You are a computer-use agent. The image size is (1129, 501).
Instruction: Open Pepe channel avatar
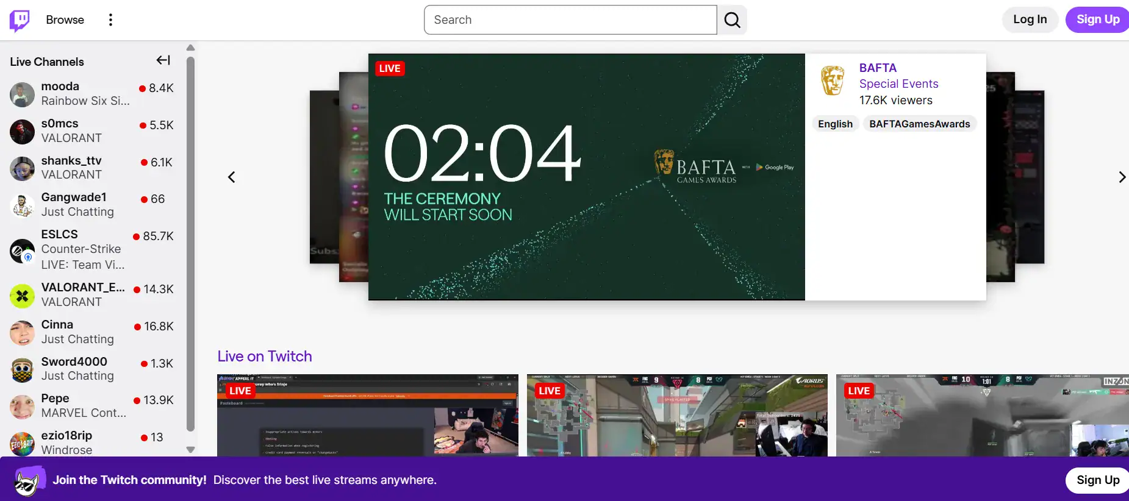[22, 407]
